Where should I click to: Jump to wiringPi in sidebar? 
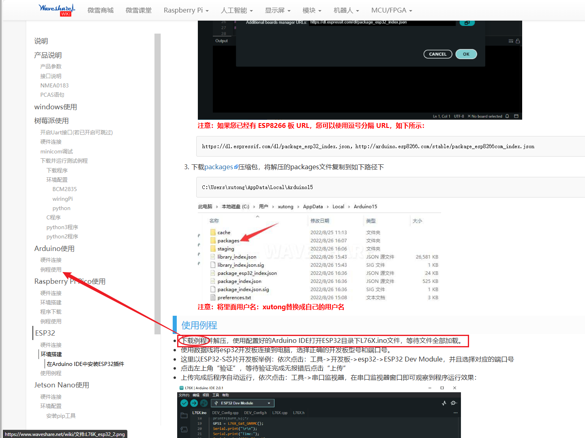pyautogui.click(x=62, y=199)
